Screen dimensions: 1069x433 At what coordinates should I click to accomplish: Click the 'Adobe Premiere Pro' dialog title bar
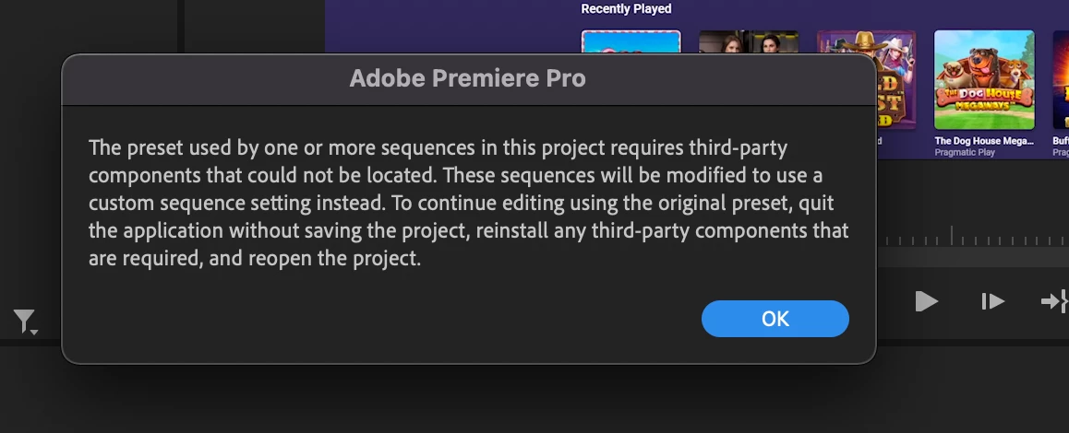(468, 79)
